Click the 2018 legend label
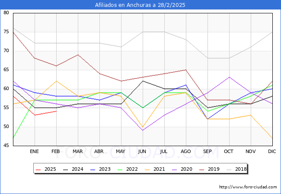Viewport: 281px width, 194px height. [x=241, y=169]
